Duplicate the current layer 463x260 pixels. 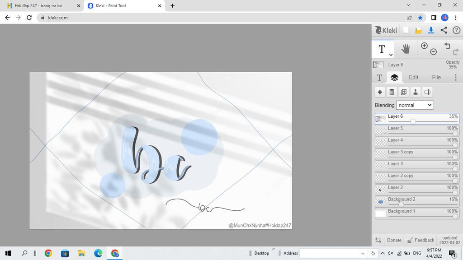click(x=403, y=92)
